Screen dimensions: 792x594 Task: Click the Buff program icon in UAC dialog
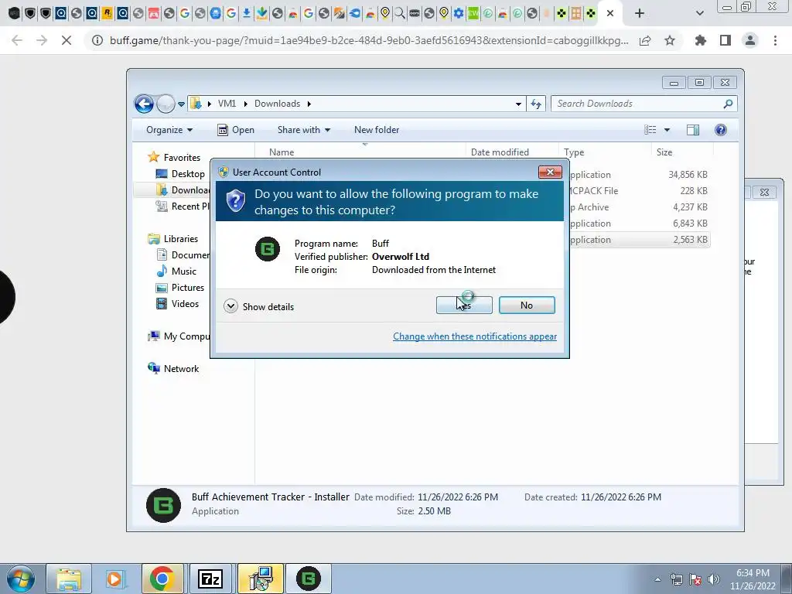(267, 249)
